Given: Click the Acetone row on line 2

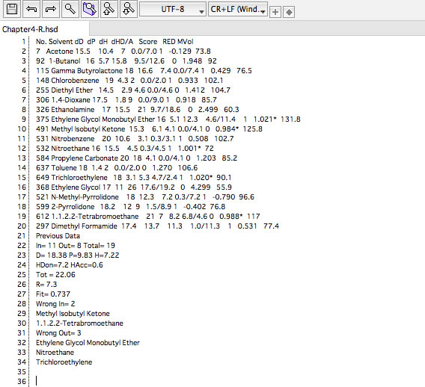Looking at the screenshot, I should (x=123, y=51).
